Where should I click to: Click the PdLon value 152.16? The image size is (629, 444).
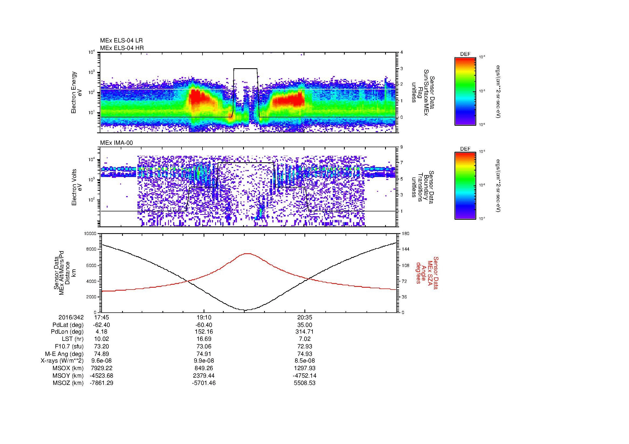click(204, 332)
